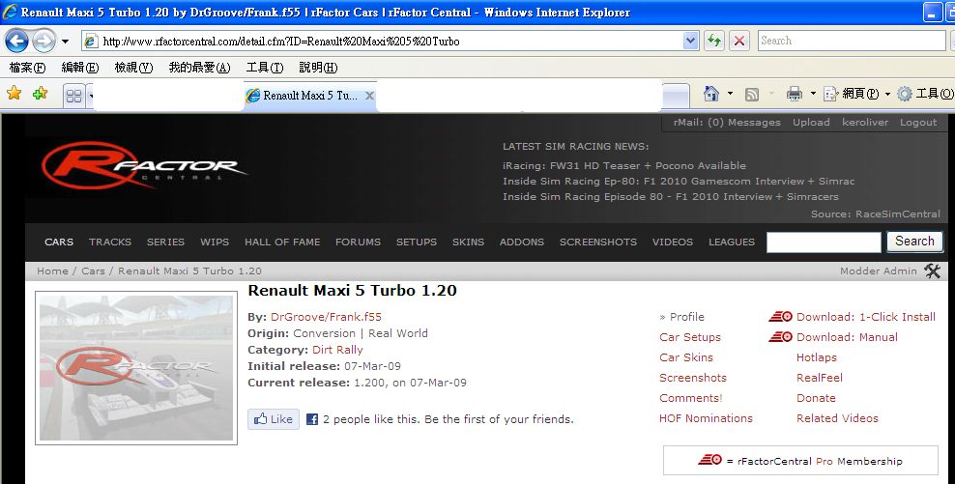
Task: Click the Download: 1-Click Install link
Action: click(x=865, y=317)
